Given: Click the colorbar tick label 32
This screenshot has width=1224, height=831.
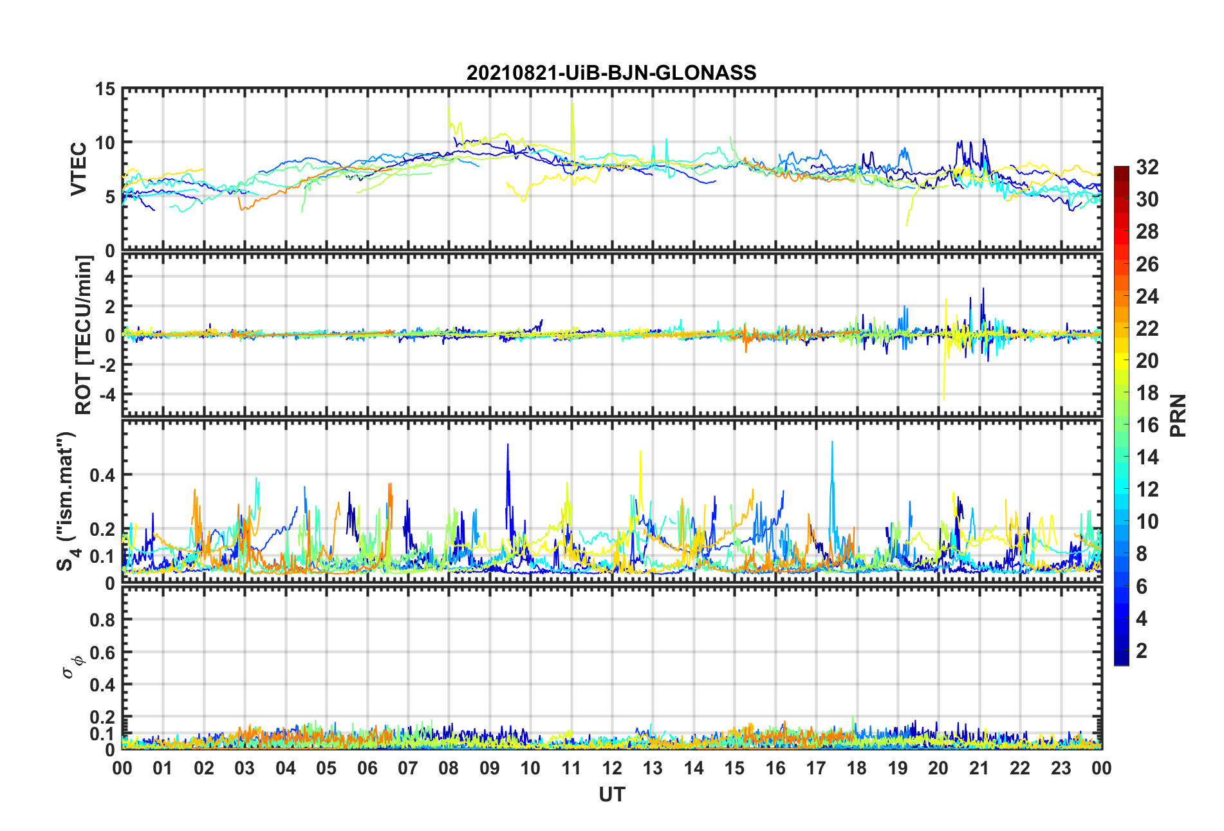Looking at the screenshot, I should [1147, 167].
